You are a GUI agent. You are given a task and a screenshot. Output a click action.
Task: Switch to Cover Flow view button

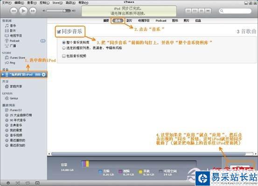coord(208,11)
